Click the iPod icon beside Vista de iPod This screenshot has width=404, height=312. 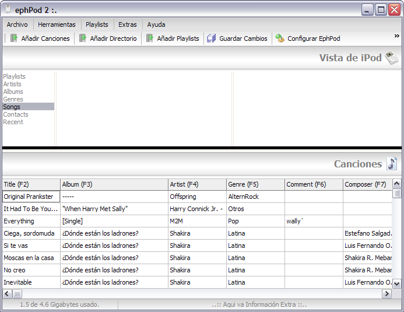(x=392, y=58)
